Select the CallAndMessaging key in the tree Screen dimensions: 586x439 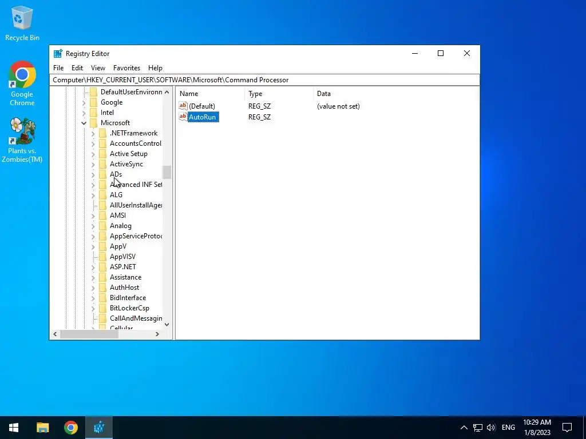coord(136,318)
